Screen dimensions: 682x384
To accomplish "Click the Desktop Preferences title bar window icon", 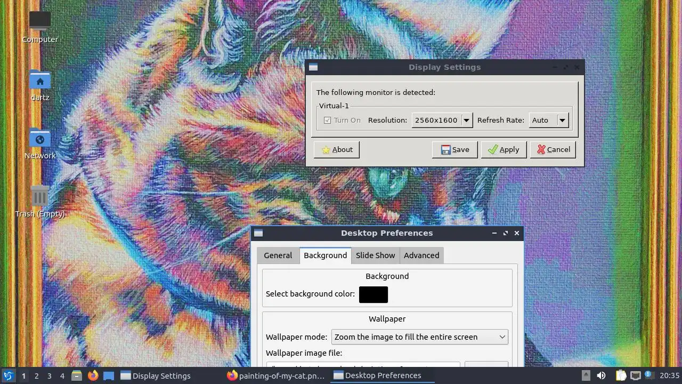I will coord(258,233).
